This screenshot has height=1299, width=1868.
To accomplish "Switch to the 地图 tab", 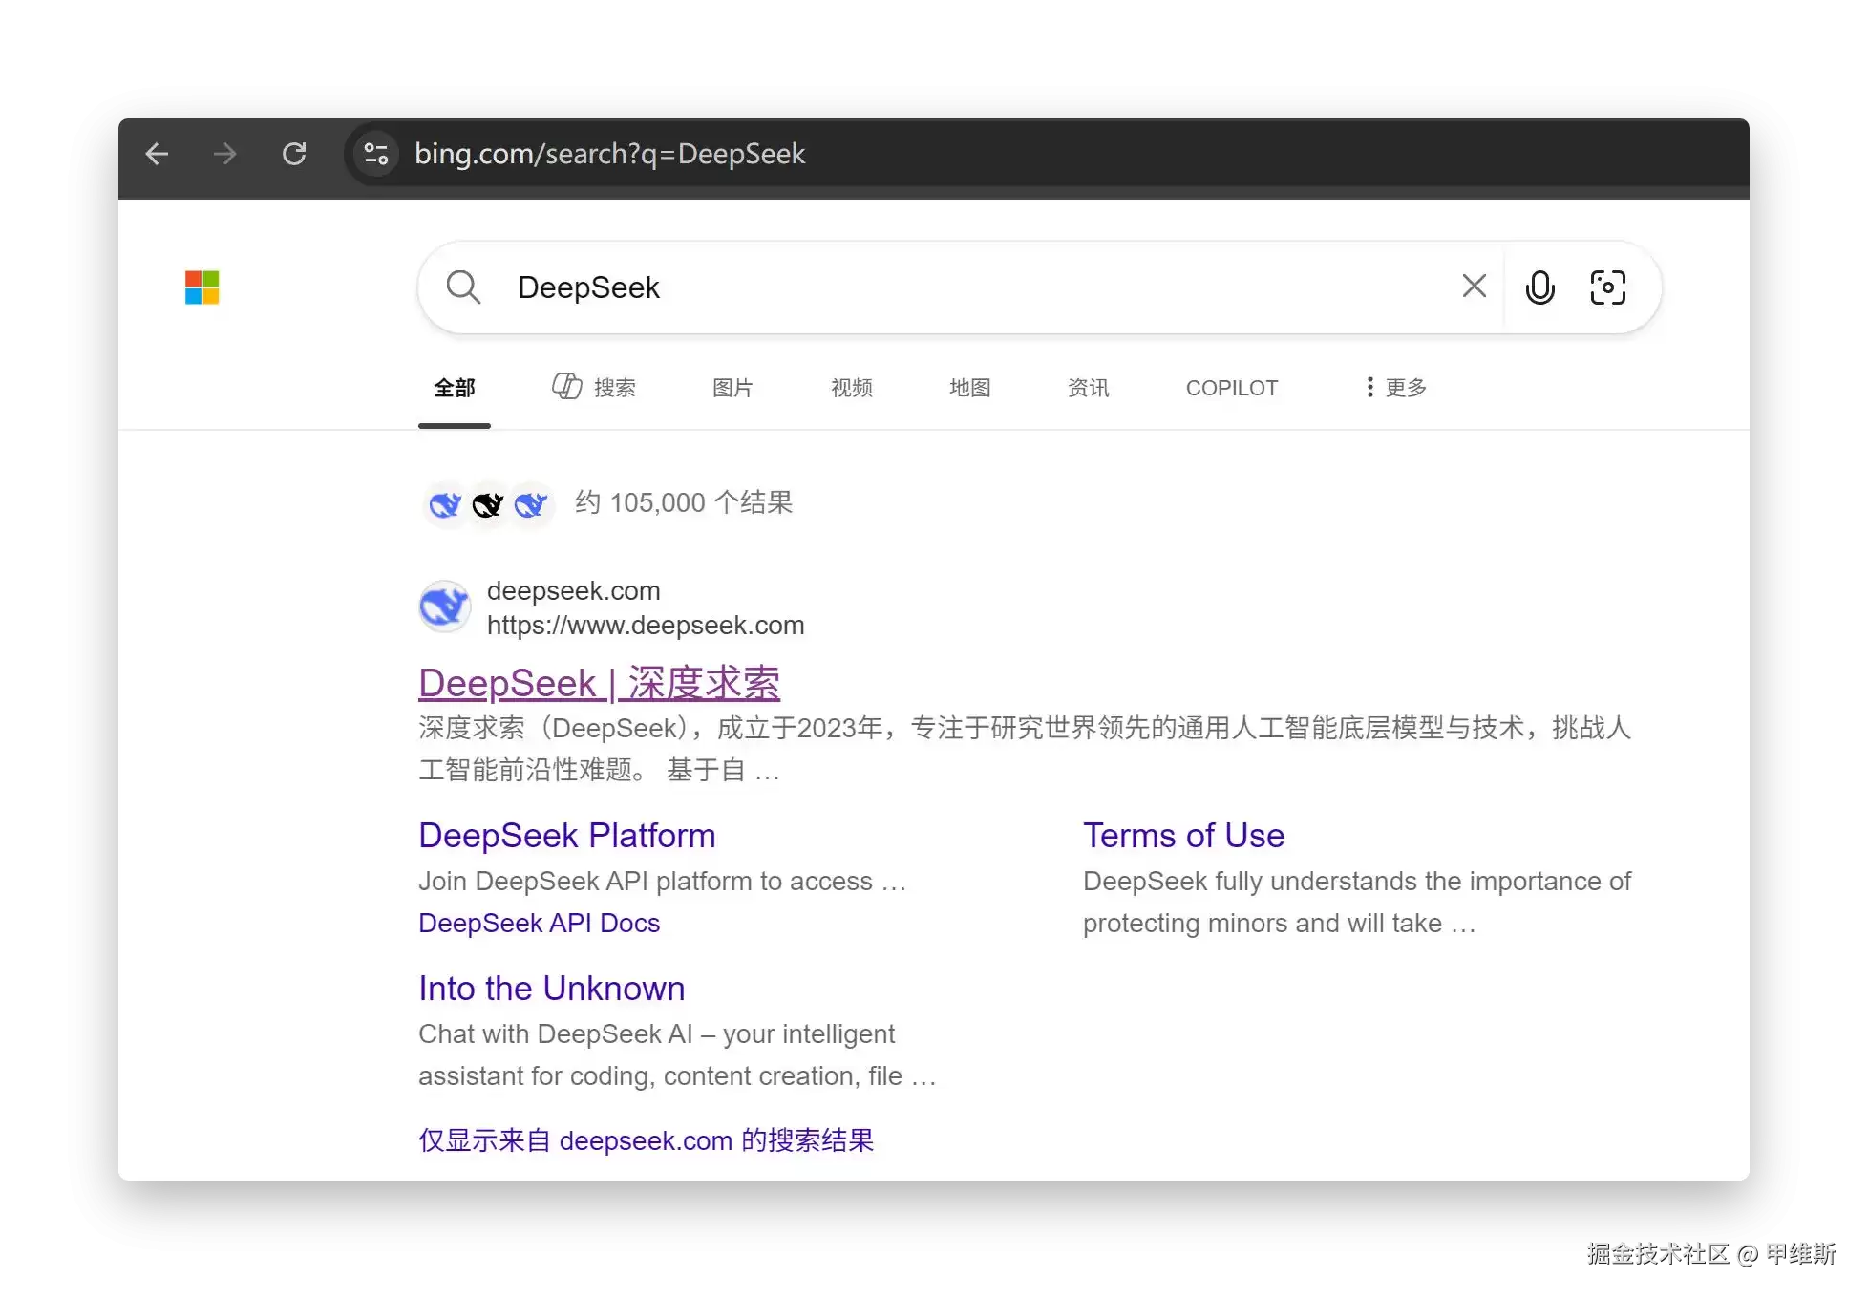I will pos(969,388).
